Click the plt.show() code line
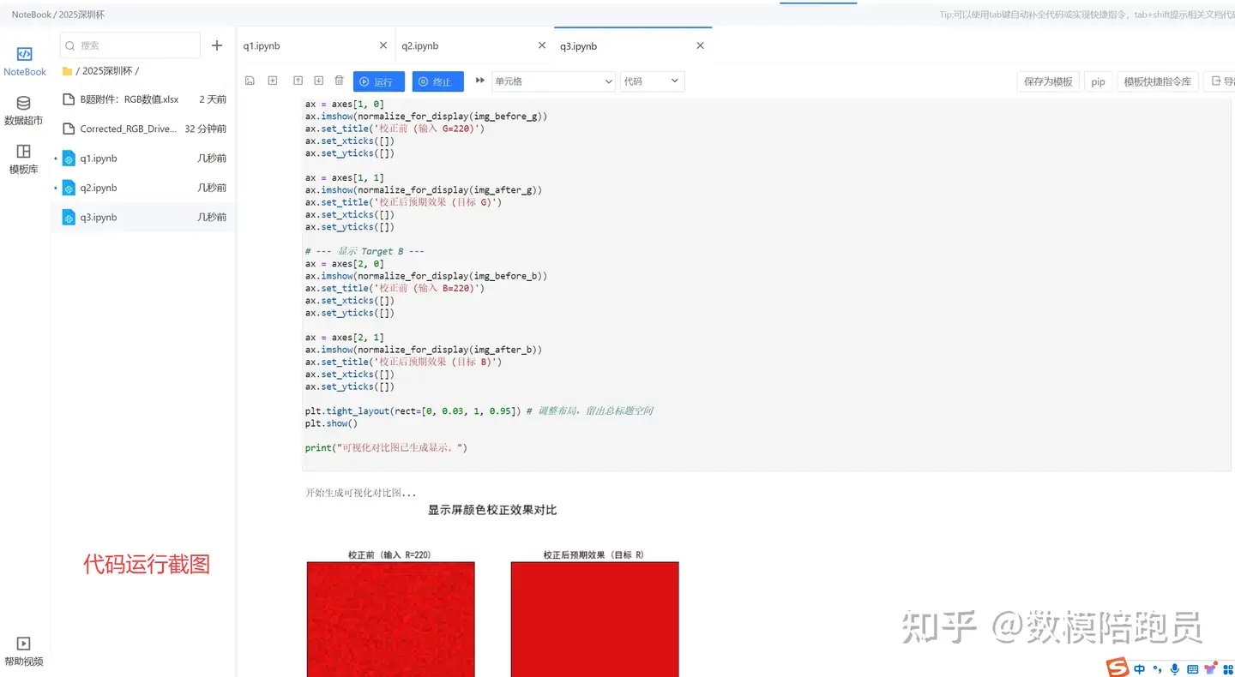Image resolution: width=1235 pixels, height=677 pixels. (x=331, y=423)
